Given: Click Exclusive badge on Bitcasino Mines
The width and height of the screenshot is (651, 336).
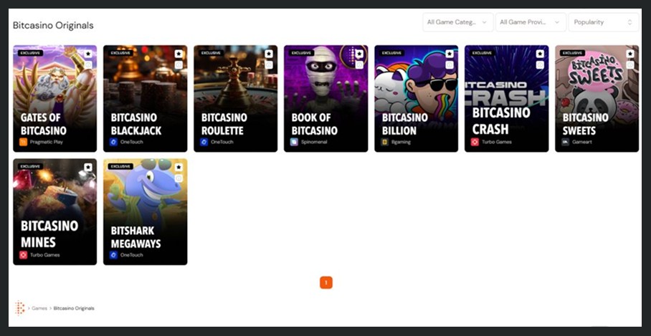Looking at the screenshot, I should 30,166.
